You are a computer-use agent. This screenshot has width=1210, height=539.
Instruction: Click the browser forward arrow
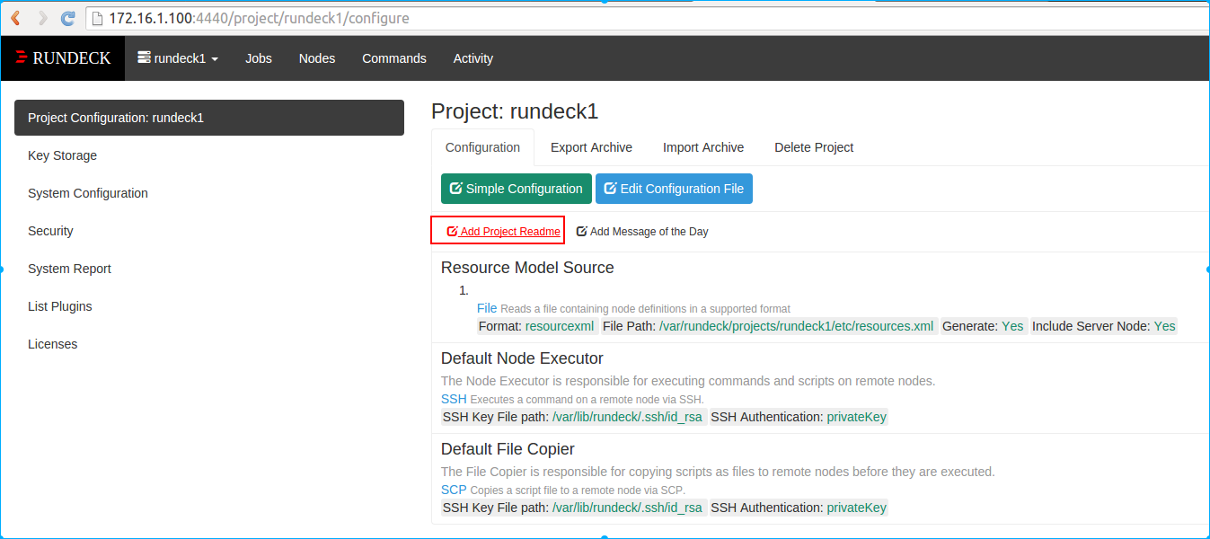click(x=42, y=18)
